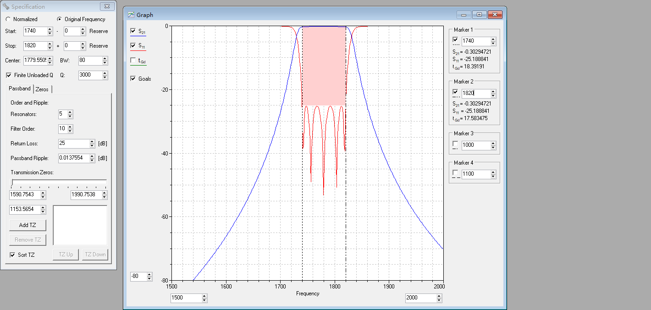Disable the Marker 1 checkbox
Screen dimensions: 651x310
tap(455, 40)
